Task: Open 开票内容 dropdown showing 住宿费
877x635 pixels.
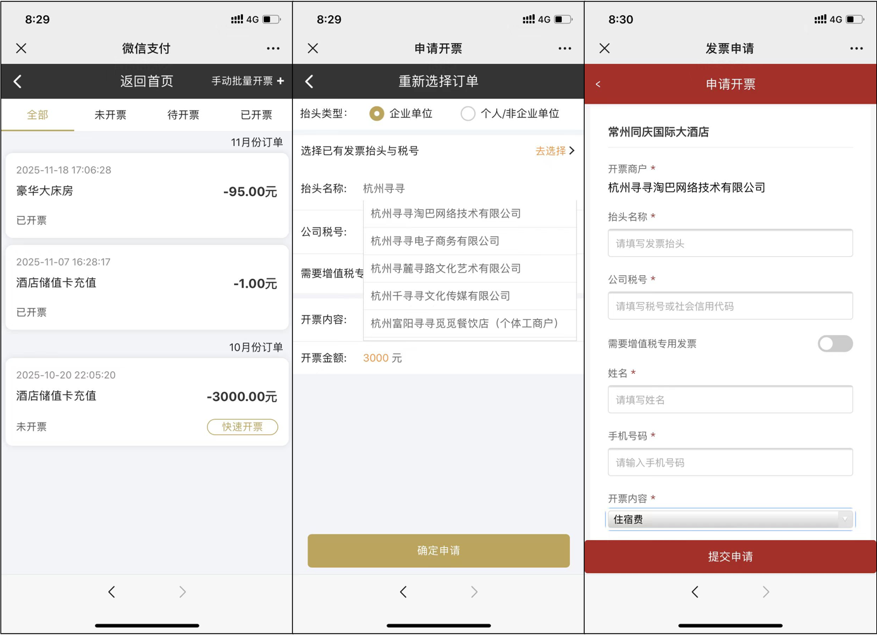Action: [730, 519]
